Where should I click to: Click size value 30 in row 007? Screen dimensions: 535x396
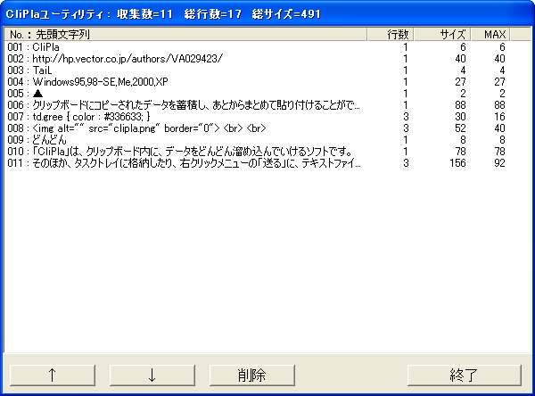point(460,117)
